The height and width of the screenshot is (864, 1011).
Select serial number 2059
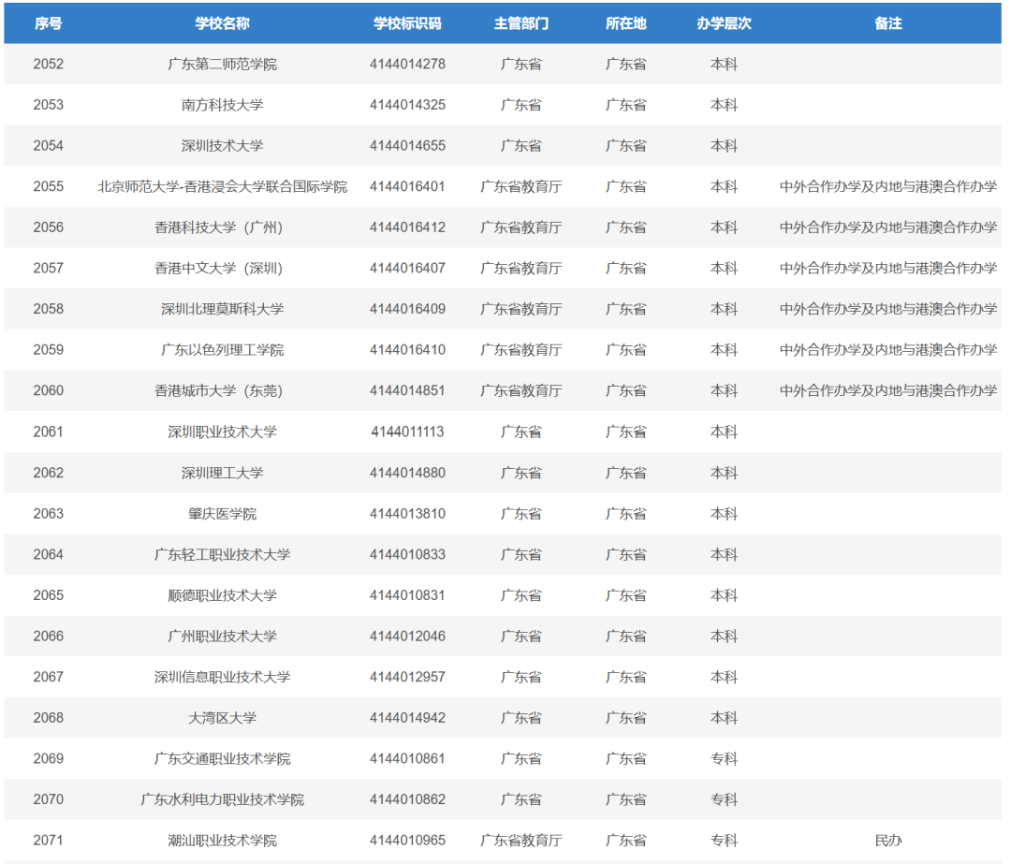tap(48, 349)
